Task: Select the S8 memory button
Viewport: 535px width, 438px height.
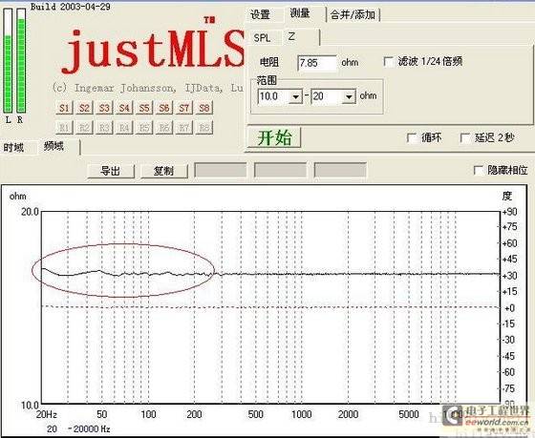Action: [204, 108]
